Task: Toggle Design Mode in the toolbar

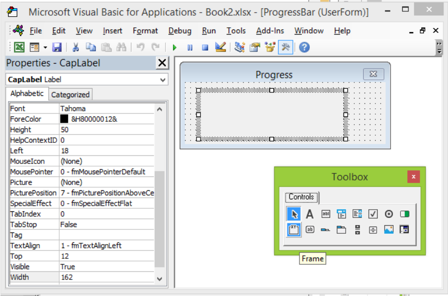Action: [221, 47]
